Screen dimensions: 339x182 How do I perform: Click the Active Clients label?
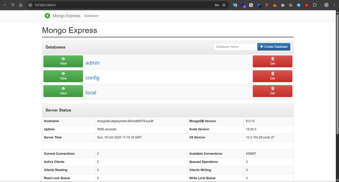coord(54,162)
